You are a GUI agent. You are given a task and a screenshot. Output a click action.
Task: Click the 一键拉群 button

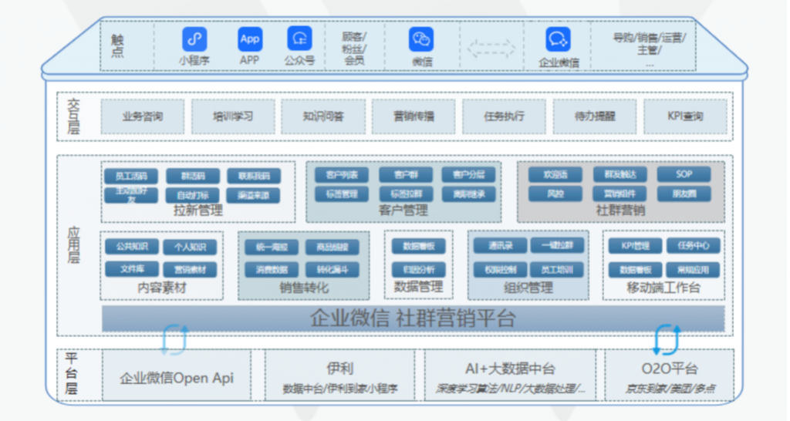point(557,245)
